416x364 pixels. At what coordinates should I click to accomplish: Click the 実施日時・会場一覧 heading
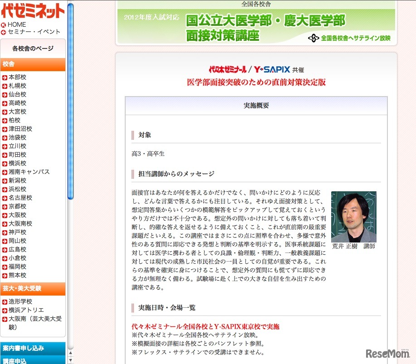point(167,308)
